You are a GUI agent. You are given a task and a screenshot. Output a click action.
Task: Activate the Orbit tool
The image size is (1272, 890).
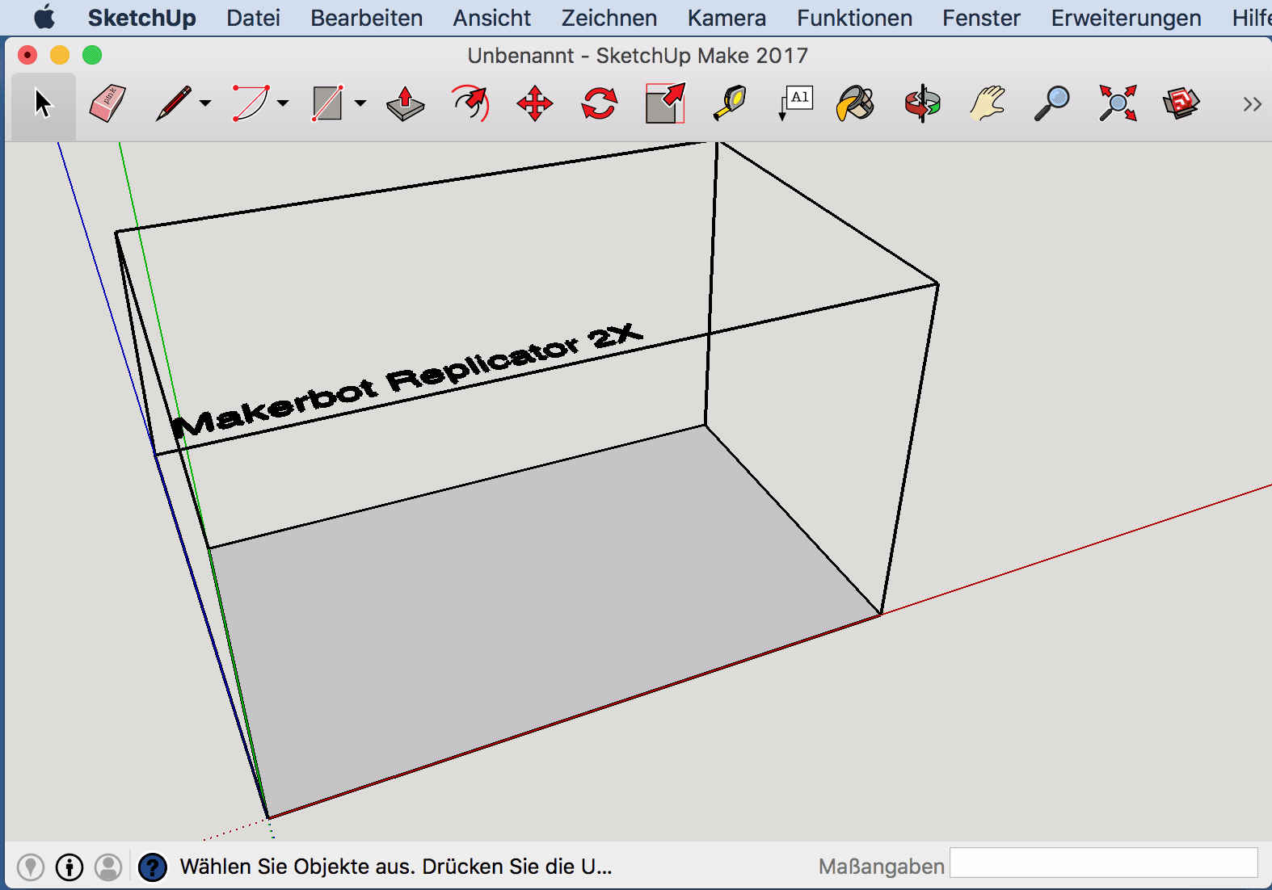tap(922, 104)
